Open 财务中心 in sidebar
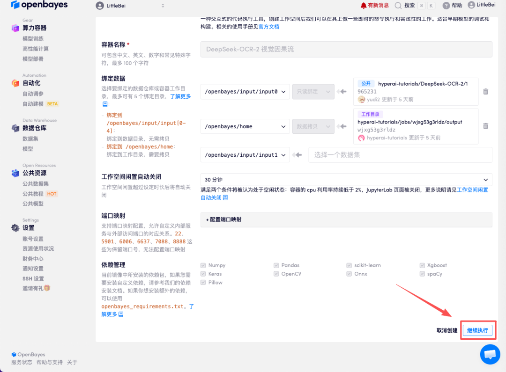This screenshot has height=372, width=506. point(33,259)
